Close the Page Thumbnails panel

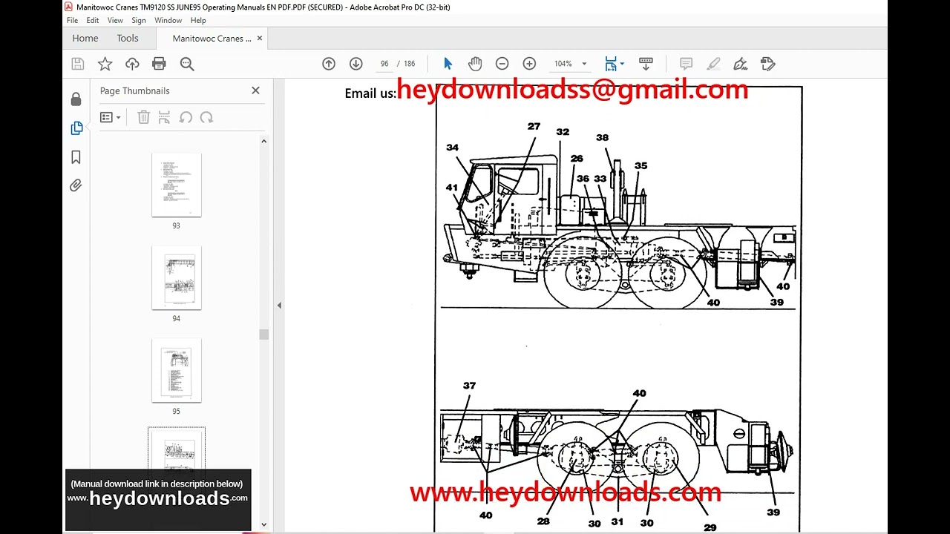click(x=255, y=90)
